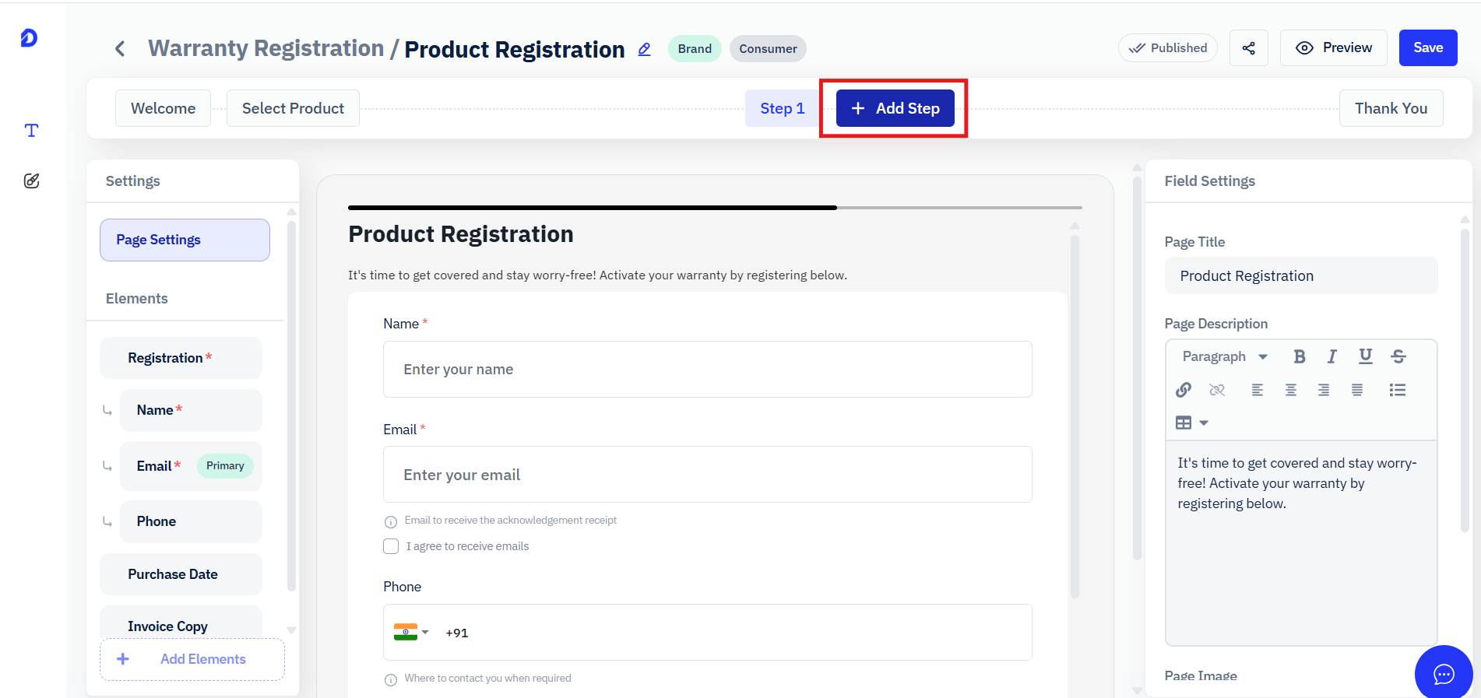This screenshot has width=1481, height=698.
Task: Apply Underline formatting in the editor
Action: [x=1365, y=356]
